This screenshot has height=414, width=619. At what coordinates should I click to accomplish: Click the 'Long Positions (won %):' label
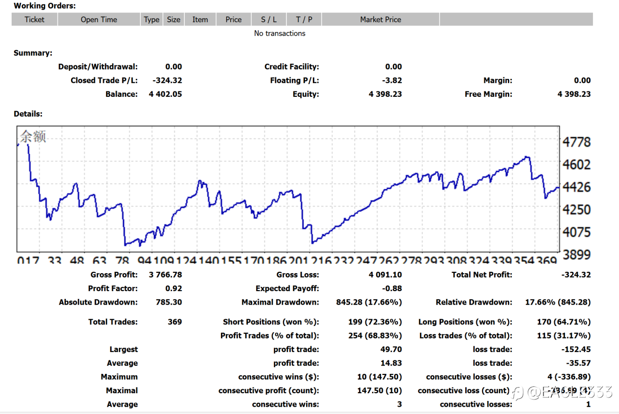coord(466,322)
